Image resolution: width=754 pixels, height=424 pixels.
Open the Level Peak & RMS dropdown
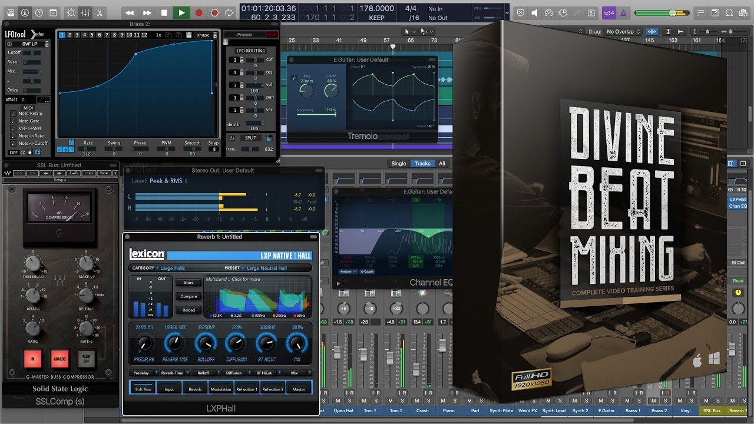169,181
